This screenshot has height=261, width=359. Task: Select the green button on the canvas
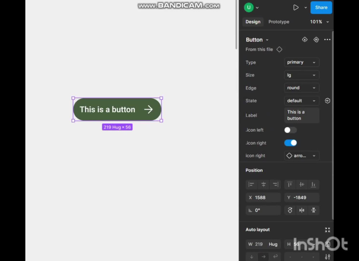117,109
